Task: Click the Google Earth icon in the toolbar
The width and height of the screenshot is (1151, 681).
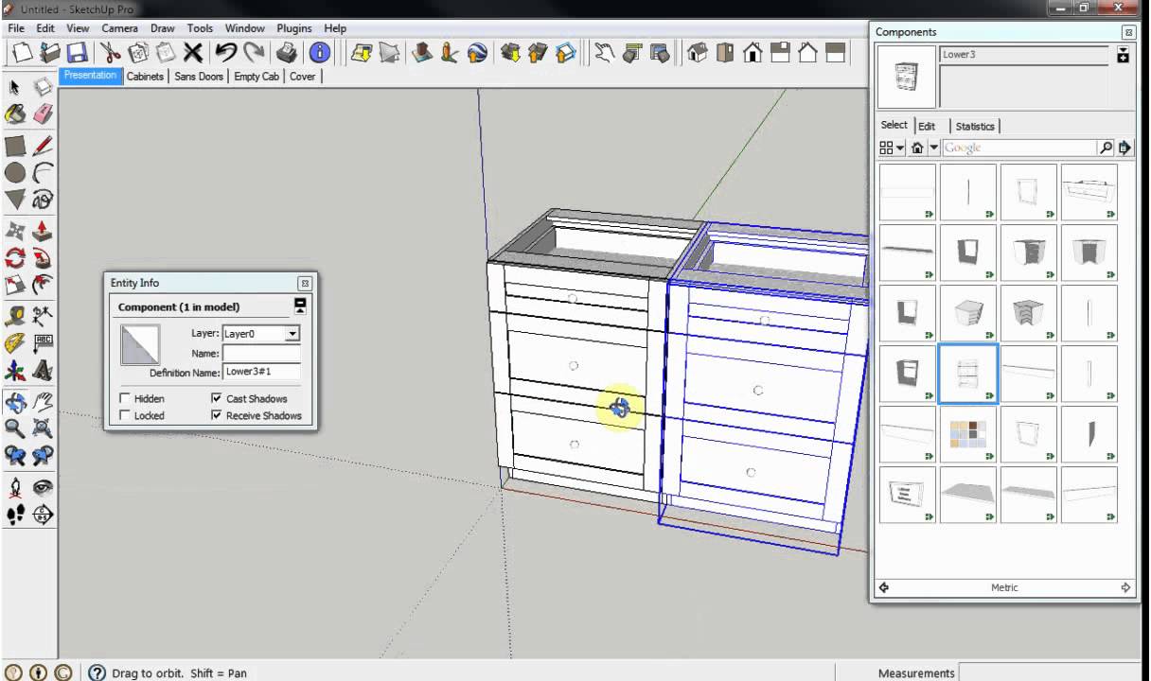Action: pyautogui.click(x=476, y=53)
